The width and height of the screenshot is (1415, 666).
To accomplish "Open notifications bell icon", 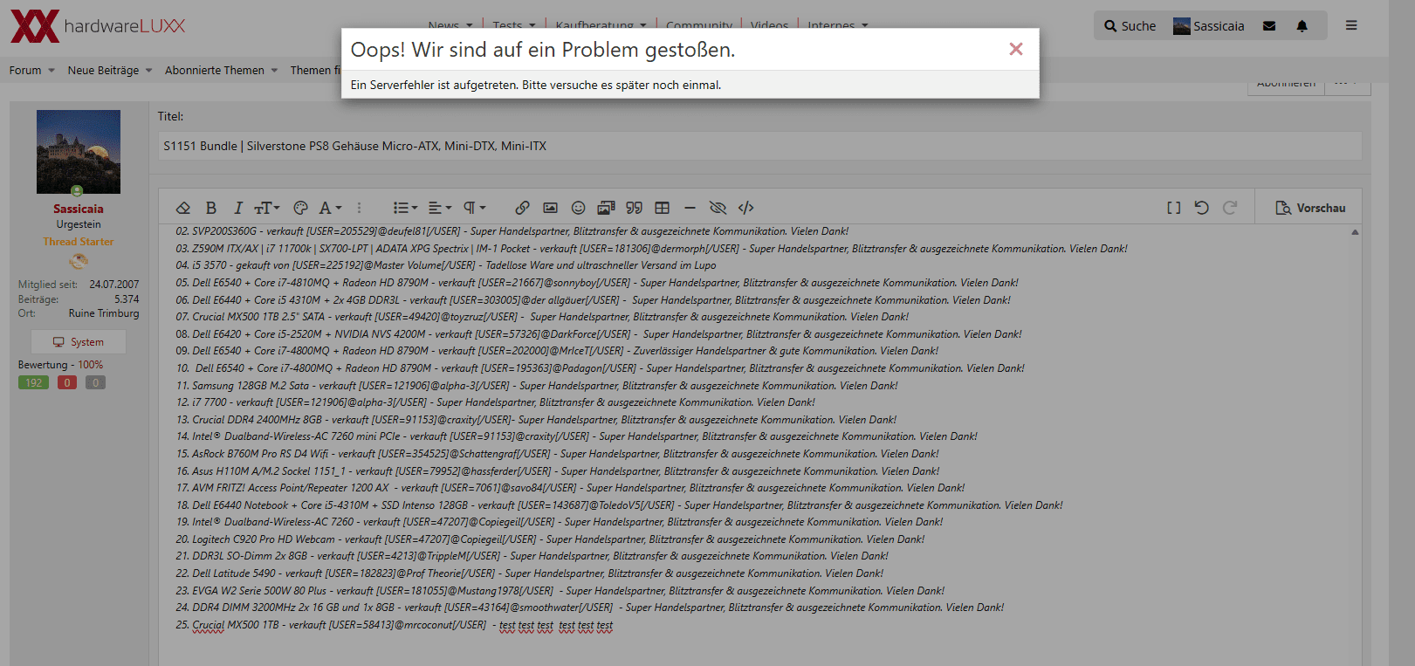I will (1302, 26).
